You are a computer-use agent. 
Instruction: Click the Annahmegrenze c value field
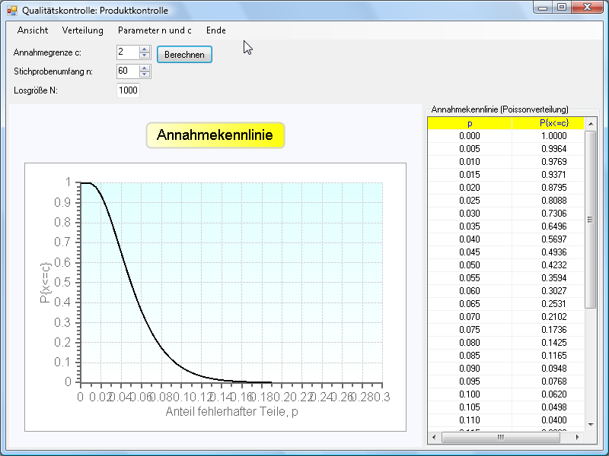click(x=127, y=52)
